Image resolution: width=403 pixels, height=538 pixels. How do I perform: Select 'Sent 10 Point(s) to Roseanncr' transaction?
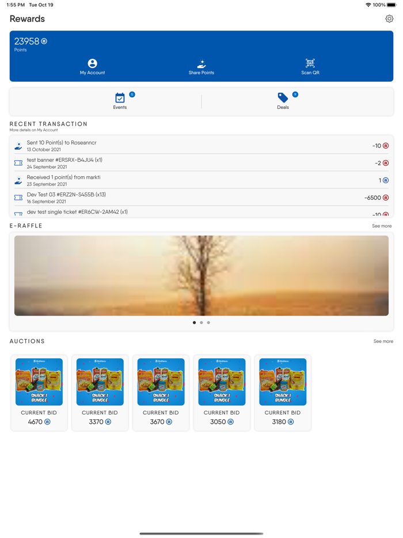[x=201, y=146]
